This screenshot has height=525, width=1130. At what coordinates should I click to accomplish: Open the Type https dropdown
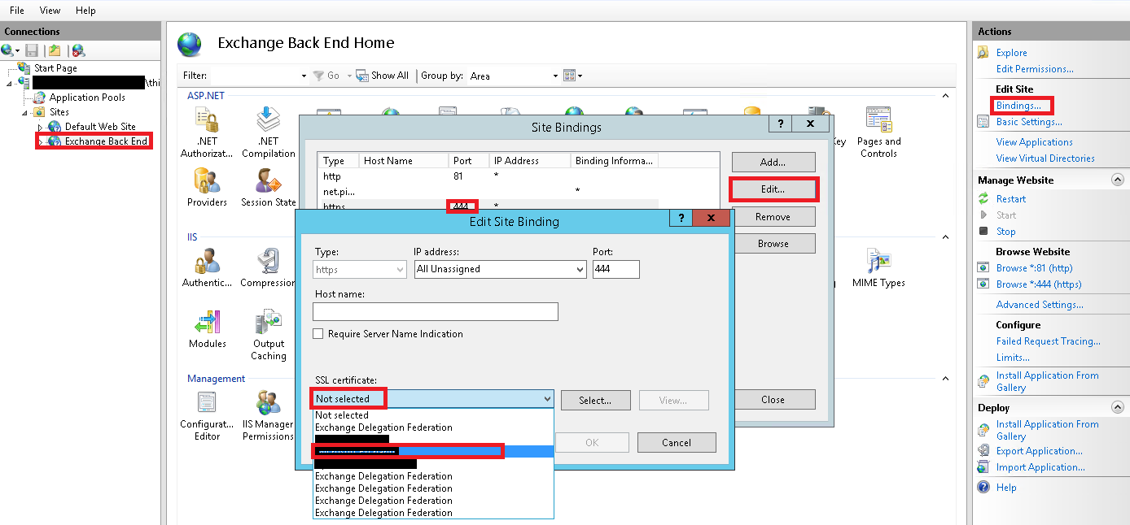click(x=359, y=269)
